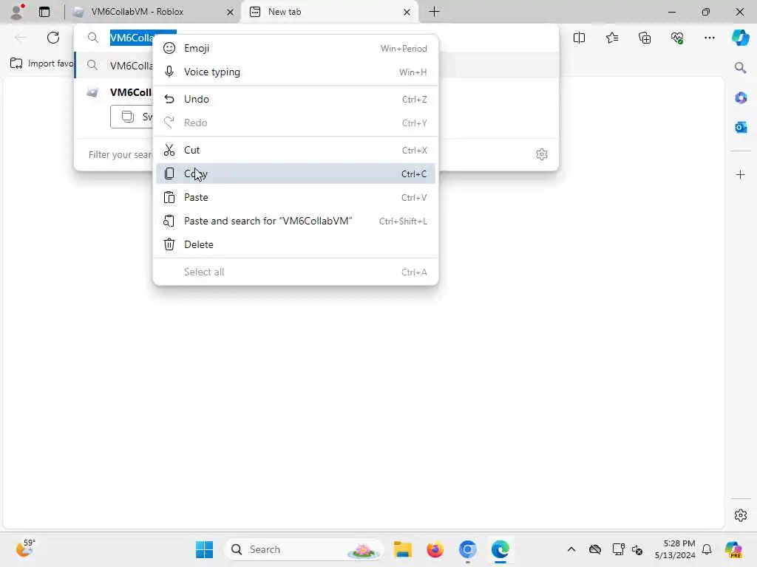The width and height of the screenshot is (757, 567).
Task: Open the Copilot preview taskbar icon
Action: (734, 549)
